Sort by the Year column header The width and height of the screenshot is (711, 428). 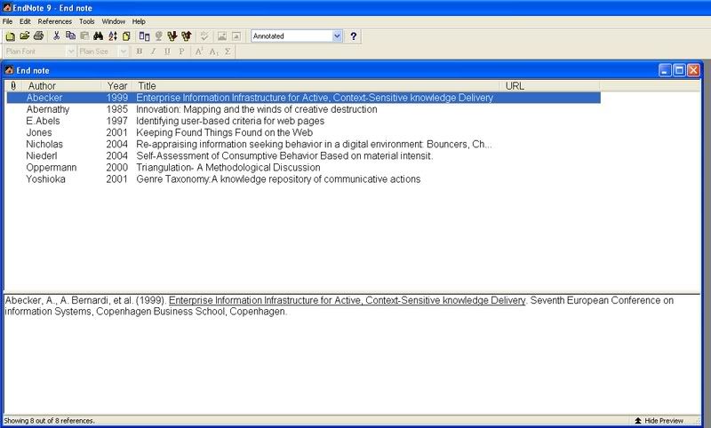(x=117, y=86)
